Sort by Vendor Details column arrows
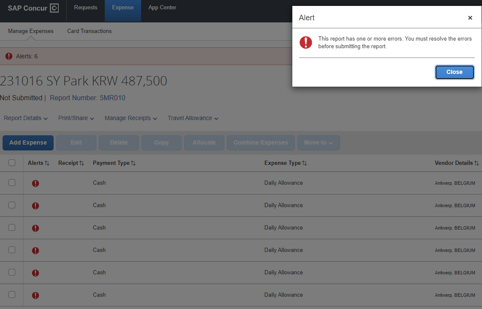482x309 pixels. point(477,163)
